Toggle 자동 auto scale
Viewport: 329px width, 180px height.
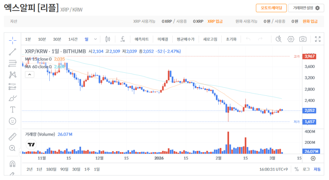pyautogui.click(x=317, y=169)
